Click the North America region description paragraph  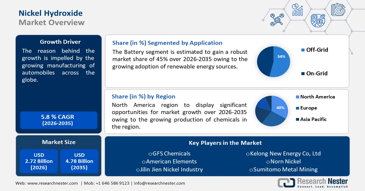(179, 116)
